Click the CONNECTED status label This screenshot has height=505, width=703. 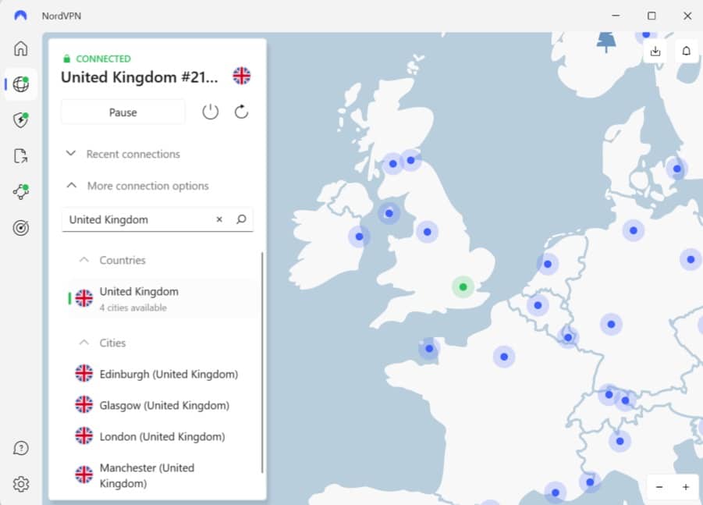[103, 59]
